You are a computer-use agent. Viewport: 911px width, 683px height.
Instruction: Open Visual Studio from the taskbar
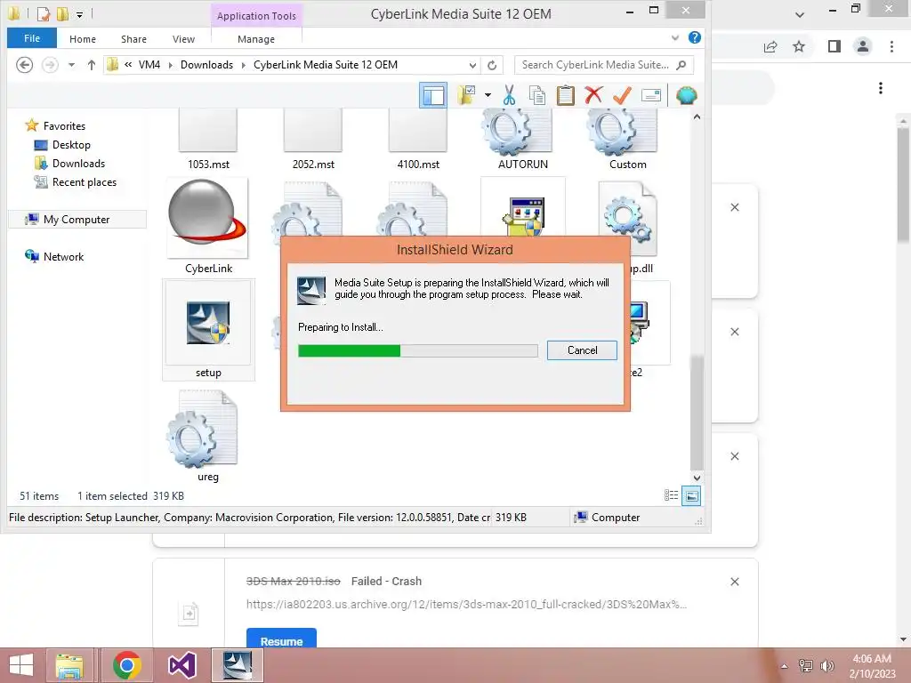(x=181, y=665)
